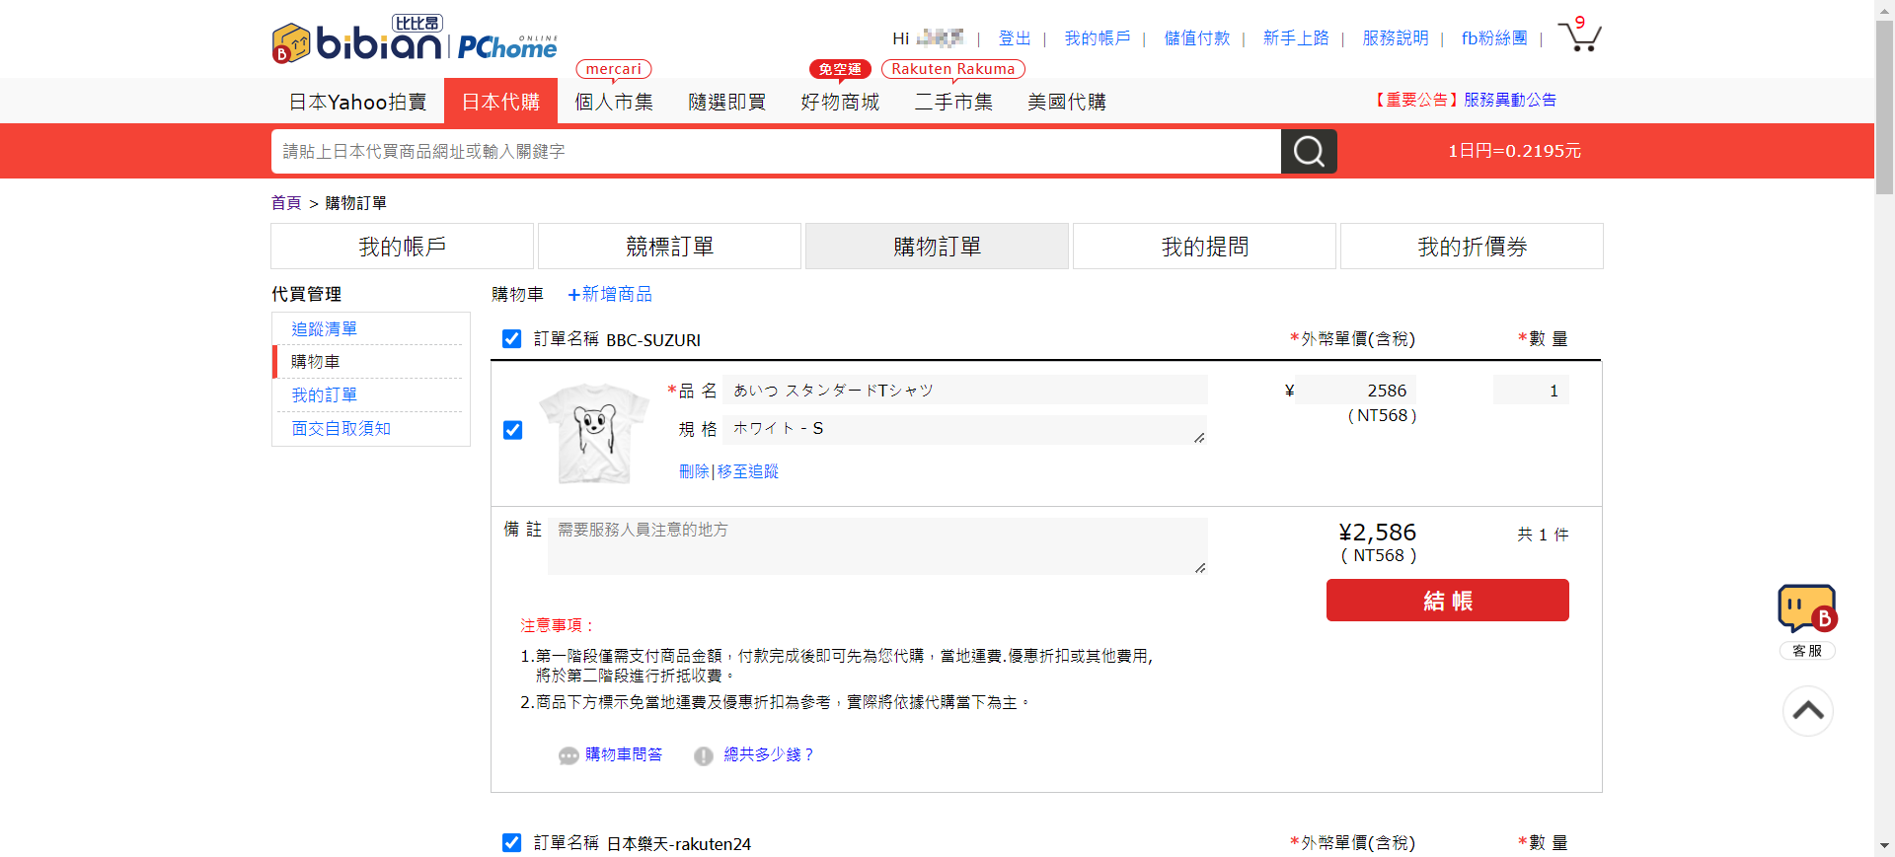Click the 總共多少錢？ link text
The image size is (1895, 857).
(770, 754)
